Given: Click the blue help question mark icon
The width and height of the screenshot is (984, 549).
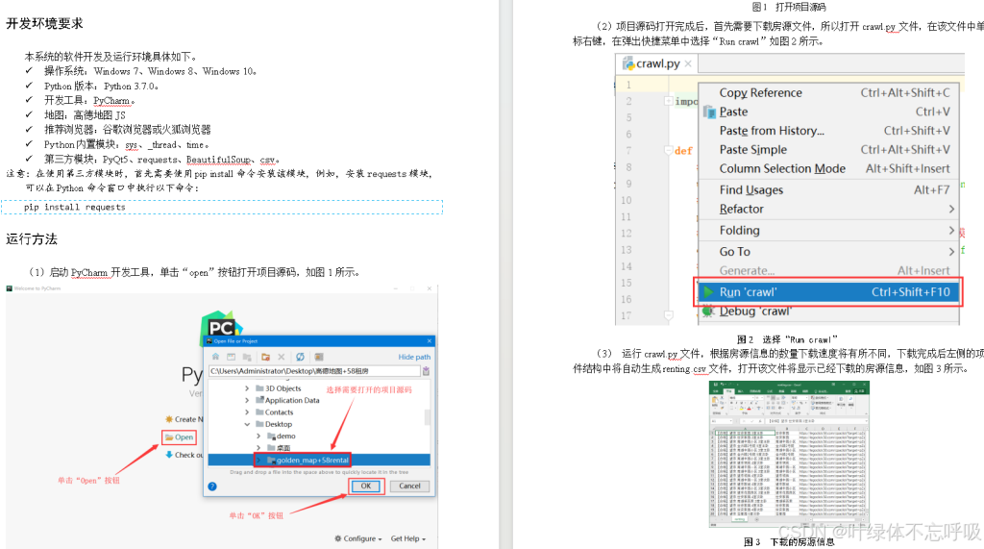Looking at the screenshot, I should pos(212,487).
